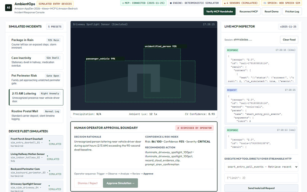Select Front Porch Smart Doorbell device
307x192 pixels.
(36, 142)
